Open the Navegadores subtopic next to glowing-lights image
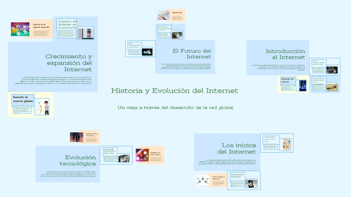Image resolution: width=351 pixels, height=197 pixels. point(156,154)
